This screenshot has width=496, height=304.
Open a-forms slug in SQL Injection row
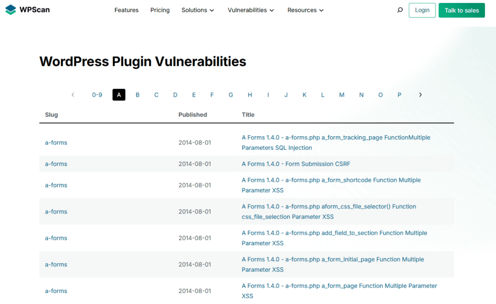[56, 143]
